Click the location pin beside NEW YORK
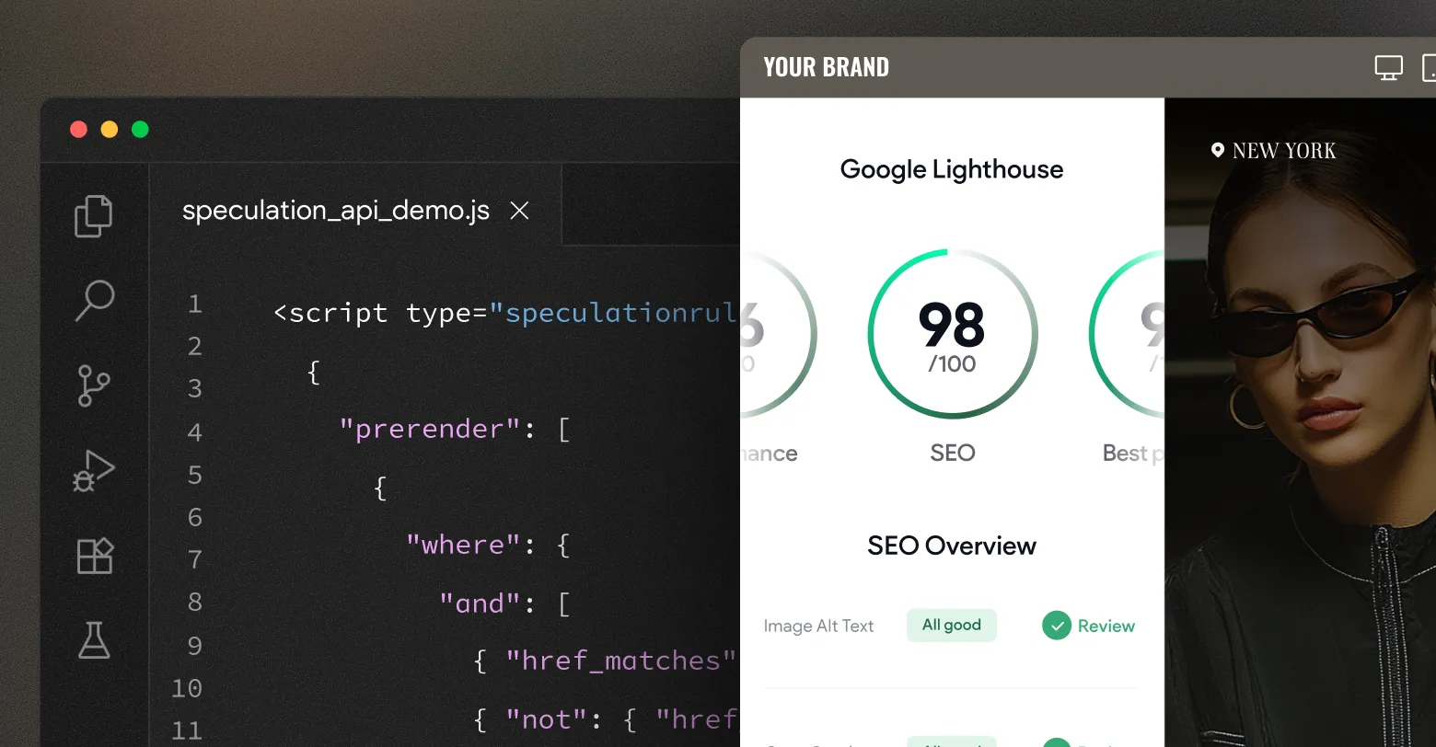 1218,150
